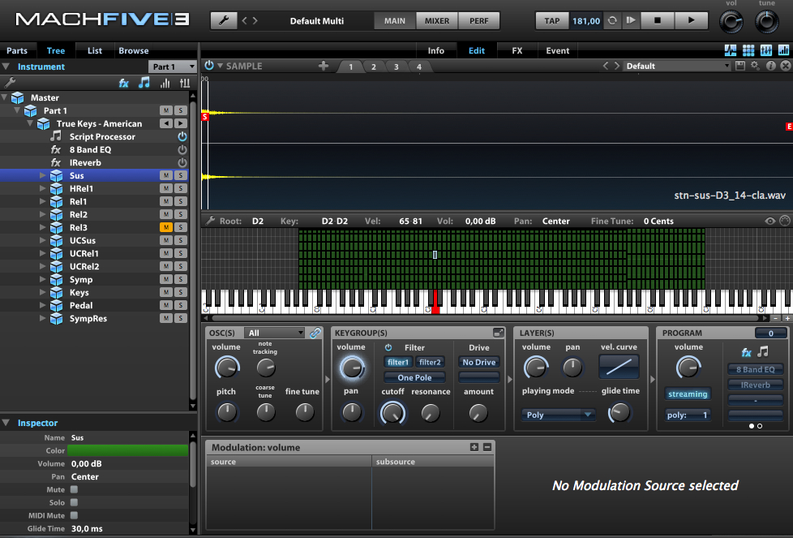The image size is (793, 538).
Task: Select the Event tab in the editor
Action: (557, 50)
